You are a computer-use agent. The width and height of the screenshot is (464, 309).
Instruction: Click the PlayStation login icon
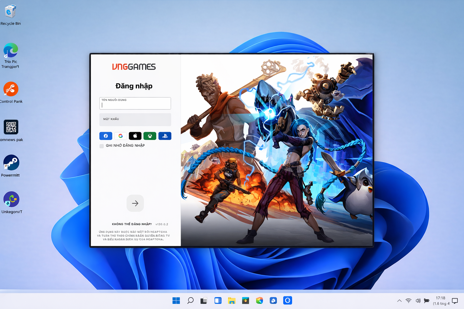(x=165, y=136)
